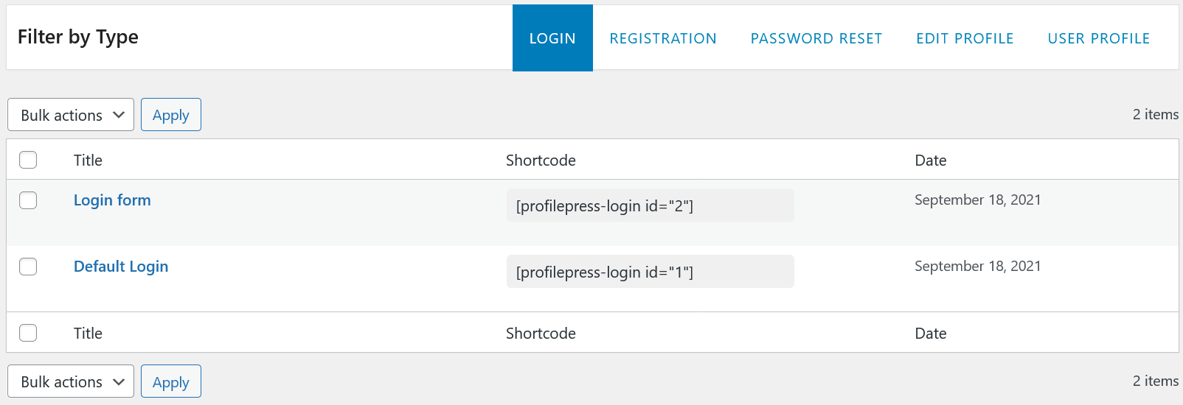
Task: Click the top Apply button
Action: click(171, 115)
